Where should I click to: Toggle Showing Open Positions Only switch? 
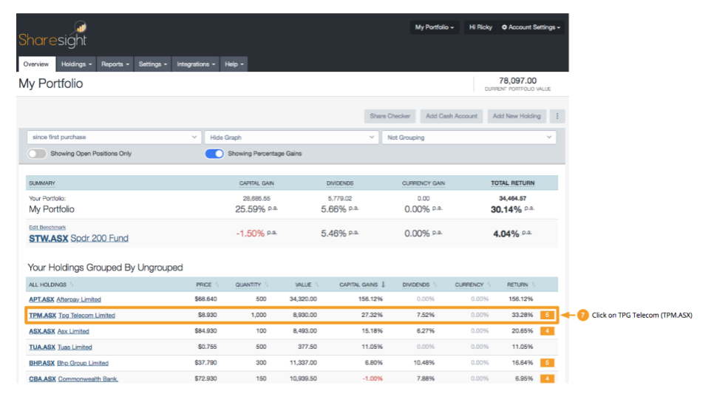(37, 154)
